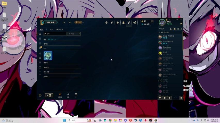Image resolution: width=220 pixels, height=123 pixels.
Task: Open the LoR launcher badge
Action: (x=78, y=23)
